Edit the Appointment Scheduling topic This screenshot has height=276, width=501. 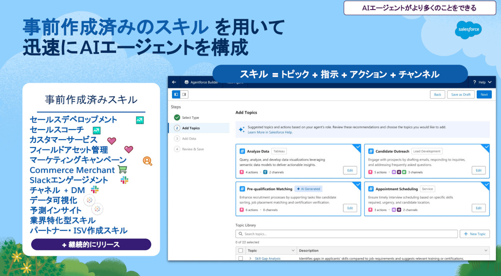click(x=478, y=208)
